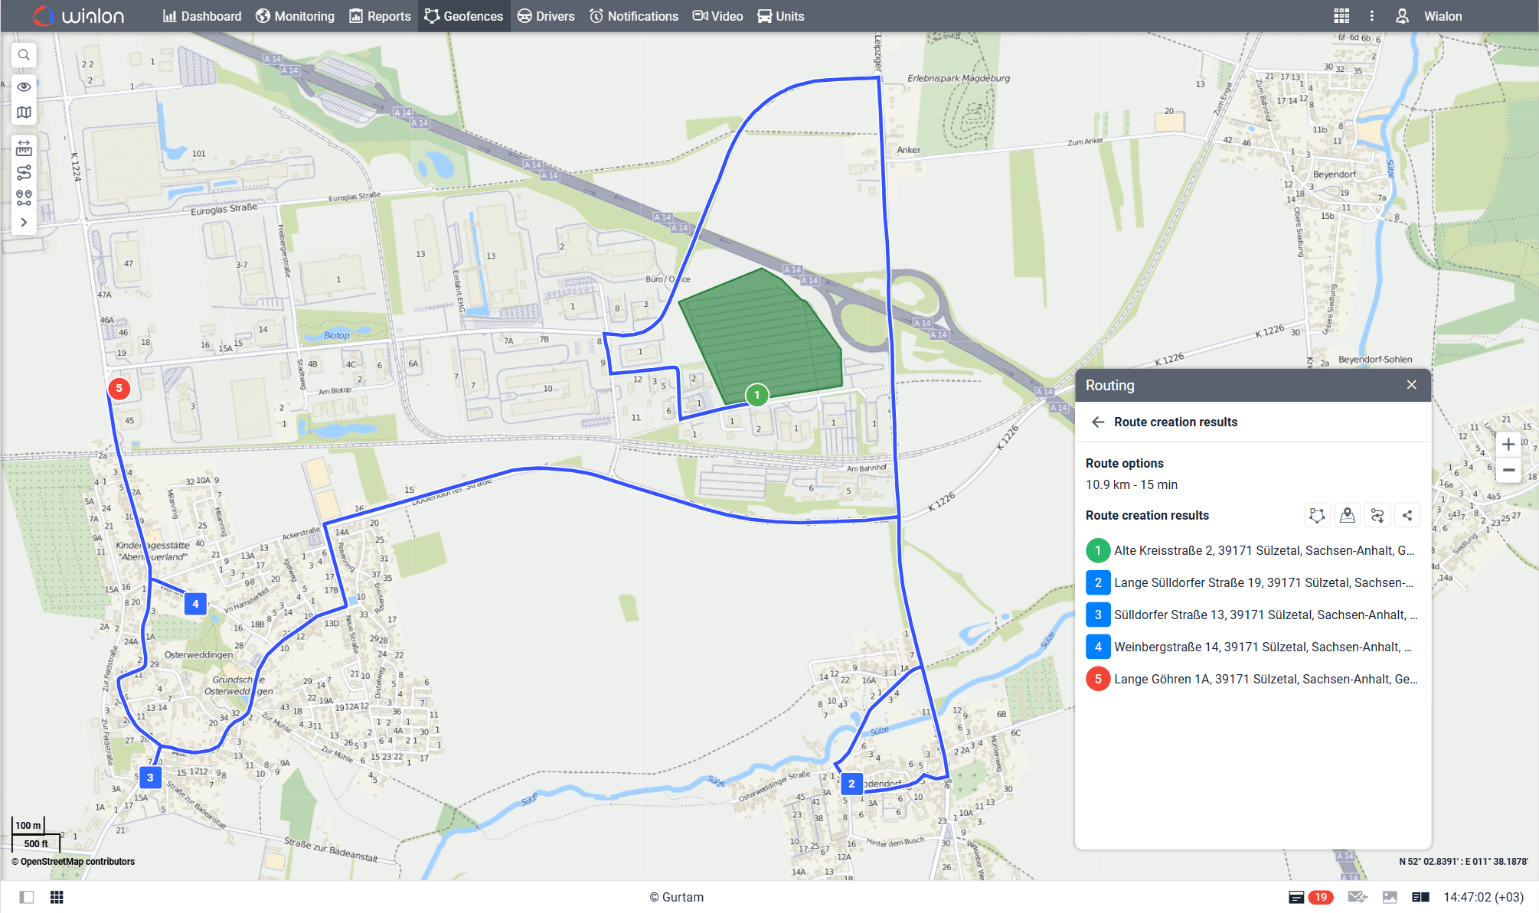Click the route back arrow icon
Screen dimensions: 1539x913
(1096, 422)
